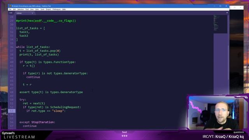Click the "try:" line
The width and height of the screenshot is (249, 140).
click(23, 100)
